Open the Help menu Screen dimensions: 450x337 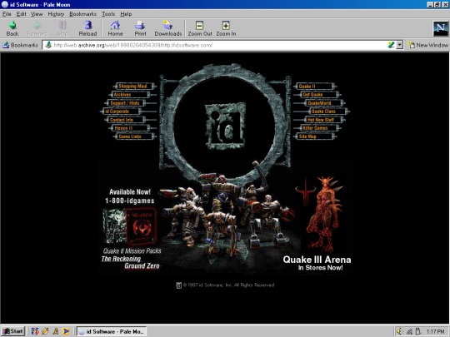click(x=126, y=14)
